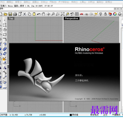Run Boolean union with two-spheres icon
This screenshot has height=119, width=123.
point(5,49)
